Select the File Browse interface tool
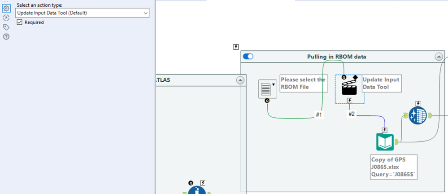Screen dimensions: 448x194 tap(267, 89)
